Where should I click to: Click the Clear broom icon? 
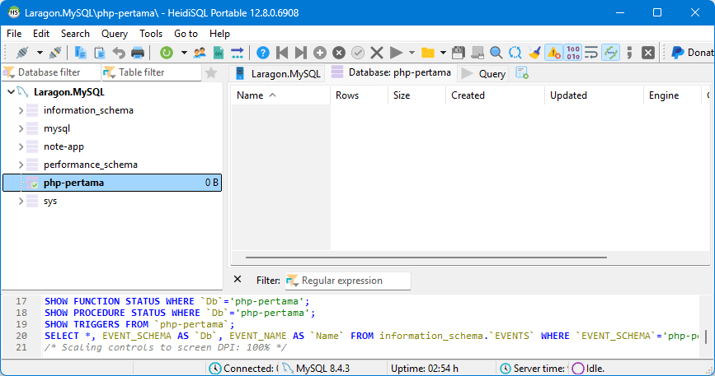(534, 53)
